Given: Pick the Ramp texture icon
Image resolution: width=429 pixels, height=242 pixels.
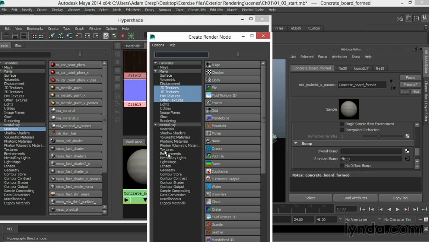Looking at the screenshot, I should coord(209,164).
